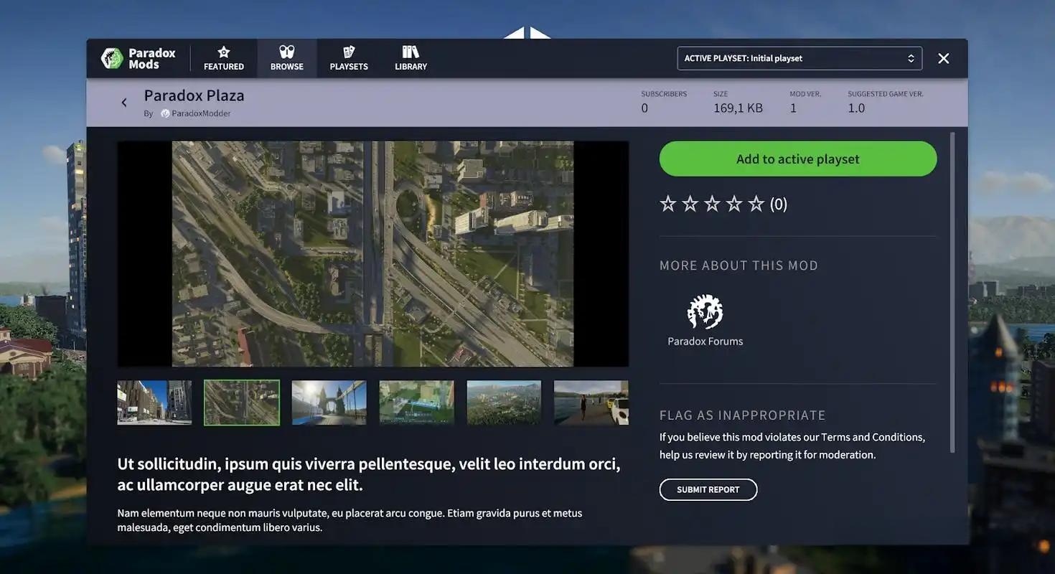Open ParadoxModder author profile

tap(200, 113)
